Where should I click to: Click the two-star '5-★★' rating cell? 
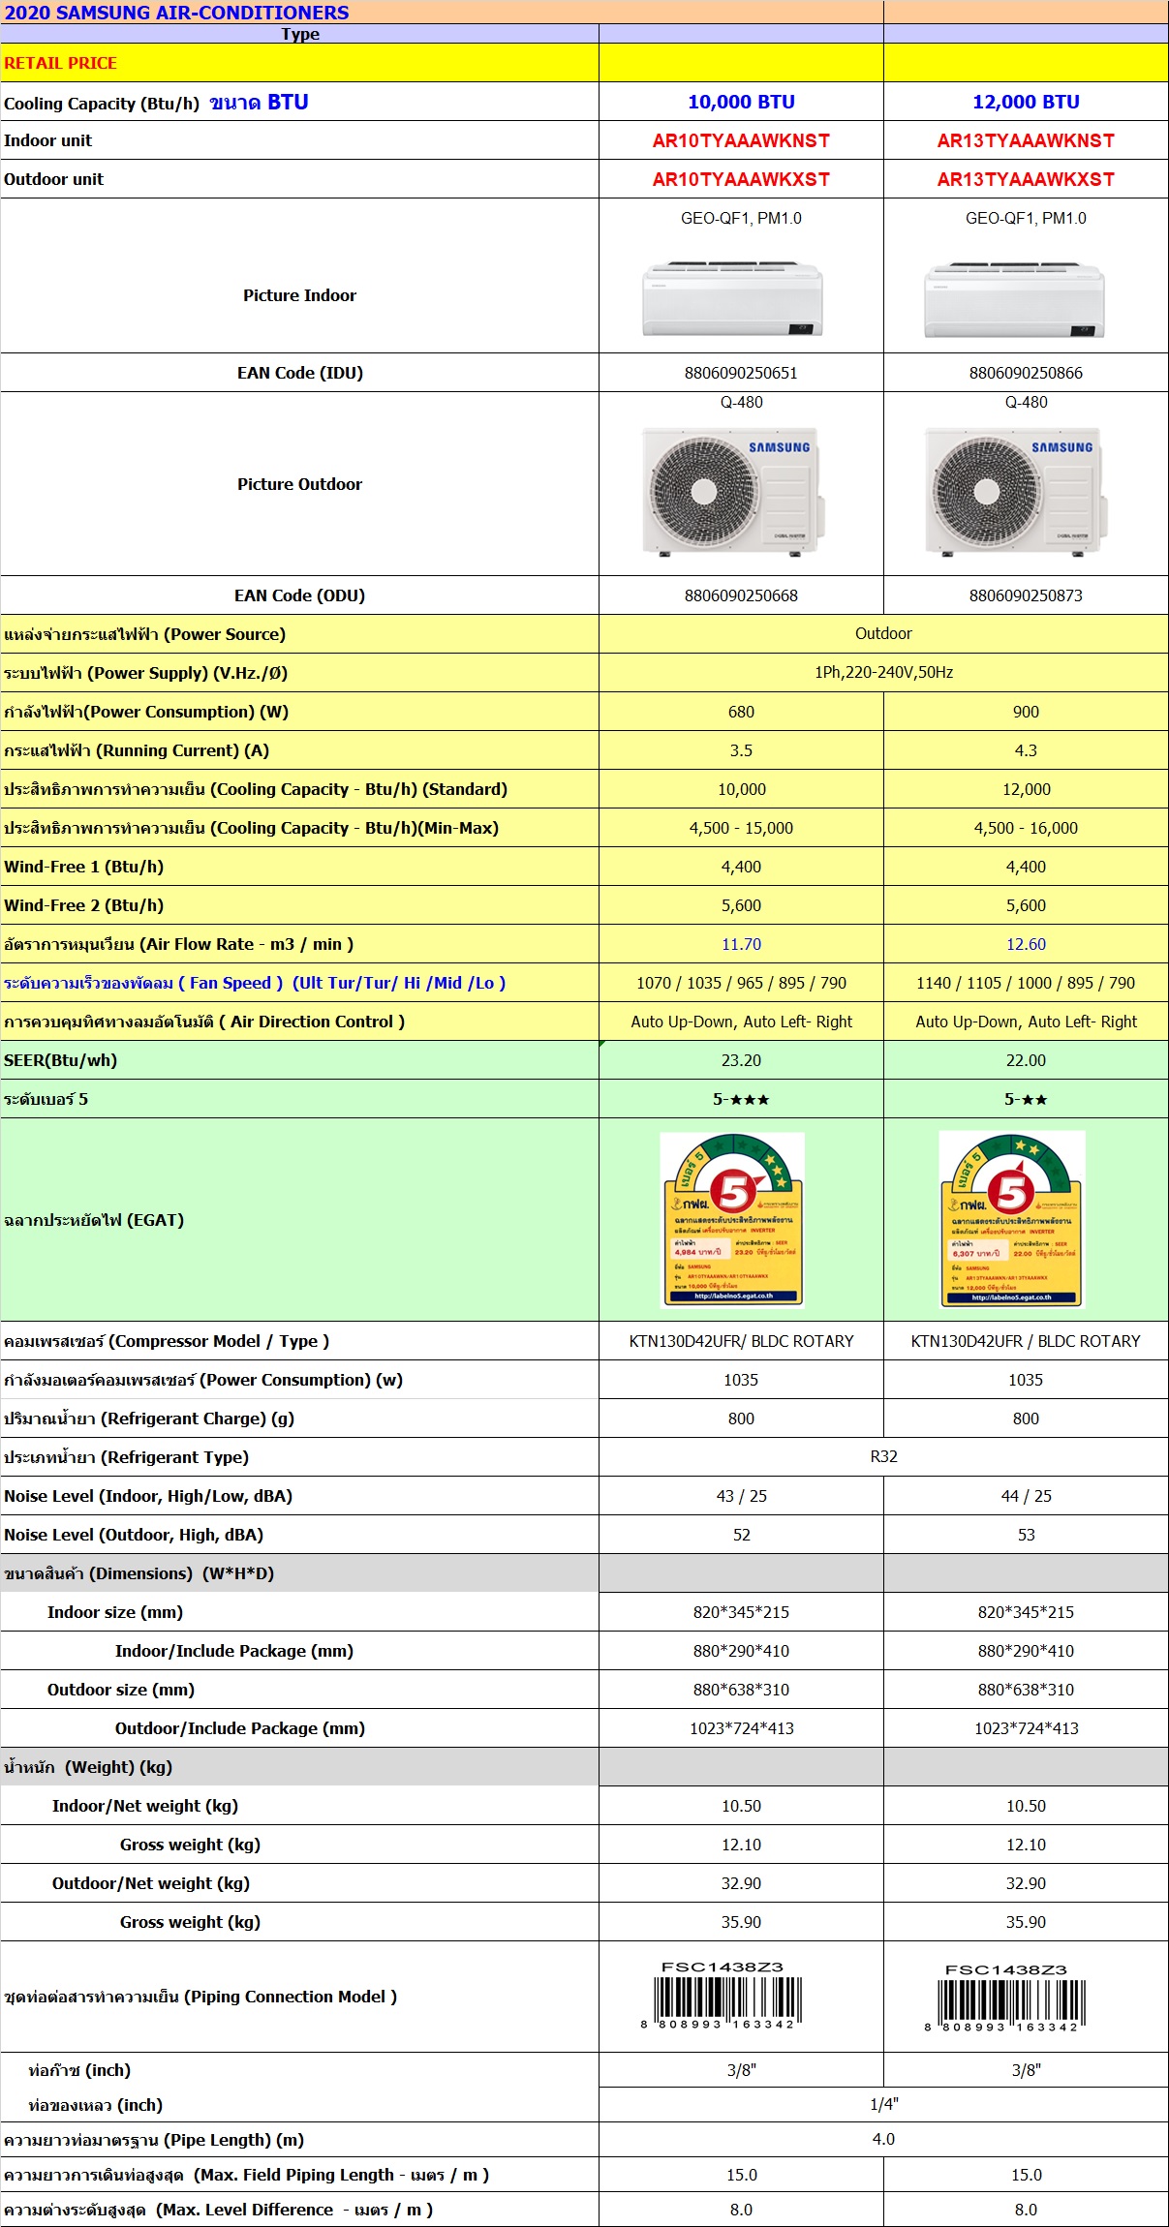click(1026, 1099)
